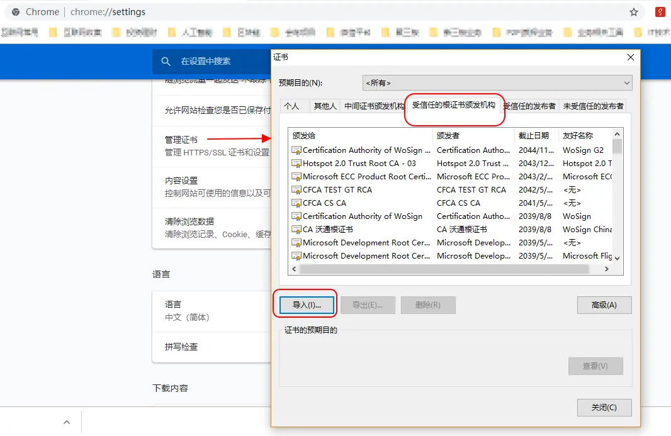
Task: Click the WoSign China friendly name cell
Action: pos(587,230)
